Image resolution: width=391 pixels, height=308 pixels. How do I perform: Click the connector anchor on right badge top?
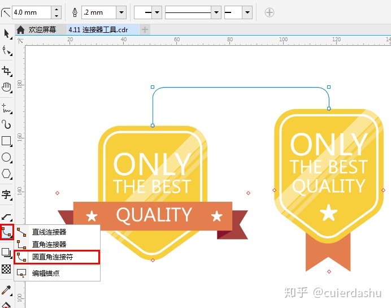point(329,109)
